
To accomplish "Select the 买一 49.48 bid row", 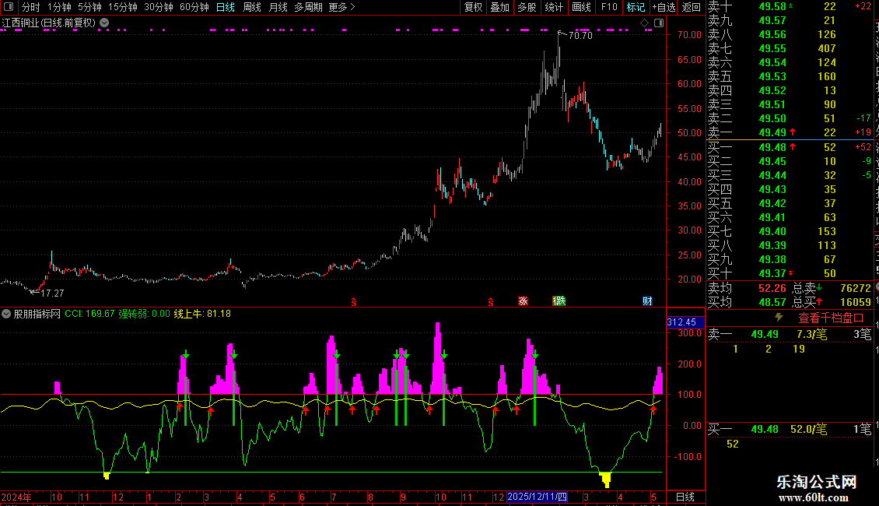I will (790, 147).
